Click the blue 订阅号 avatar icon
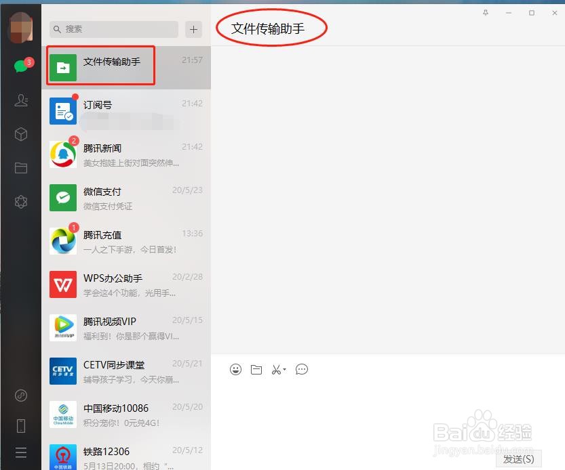 pos(63,111)
